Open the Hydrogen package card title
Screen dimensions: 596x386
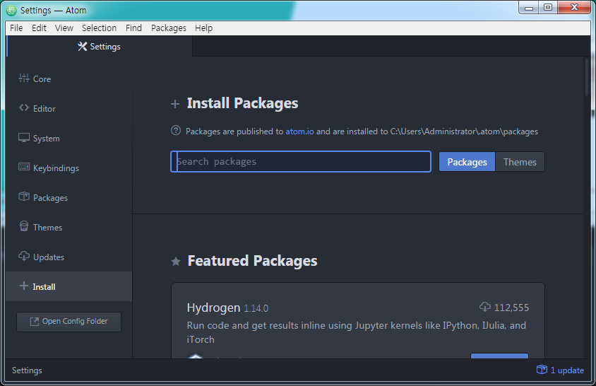213,308
